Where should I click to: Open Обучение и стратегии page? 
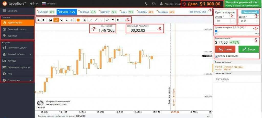[17, 67]
